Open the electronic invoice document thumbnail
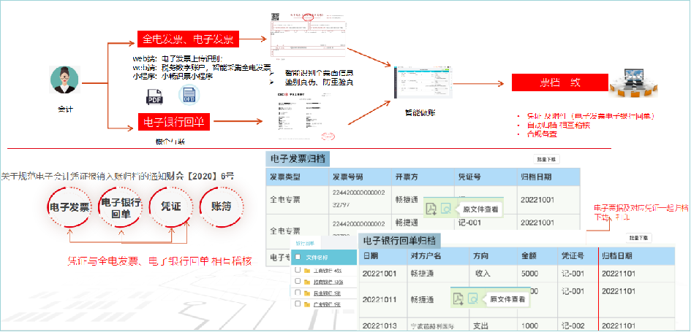691x332 pixels. [x=308, y=35]
